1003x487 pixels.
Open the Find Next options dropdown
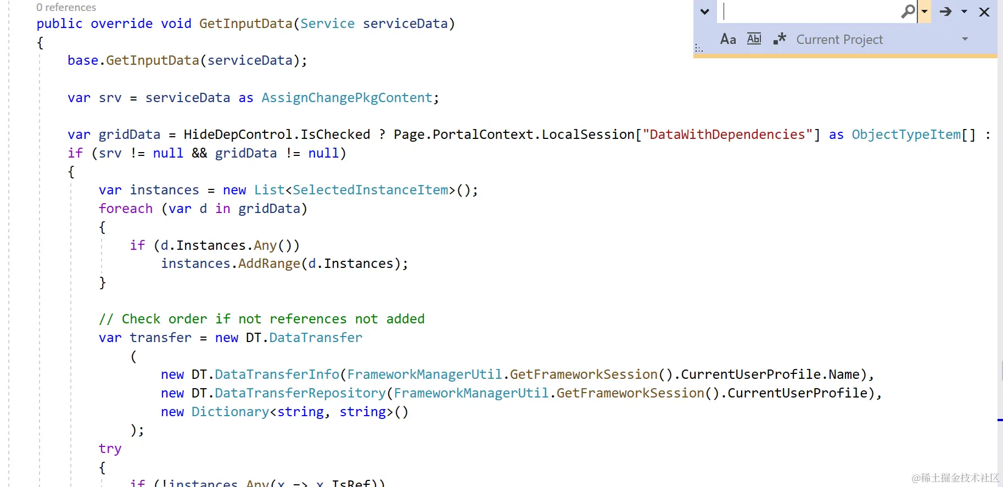pyautogui.click(x=964, y=12)
